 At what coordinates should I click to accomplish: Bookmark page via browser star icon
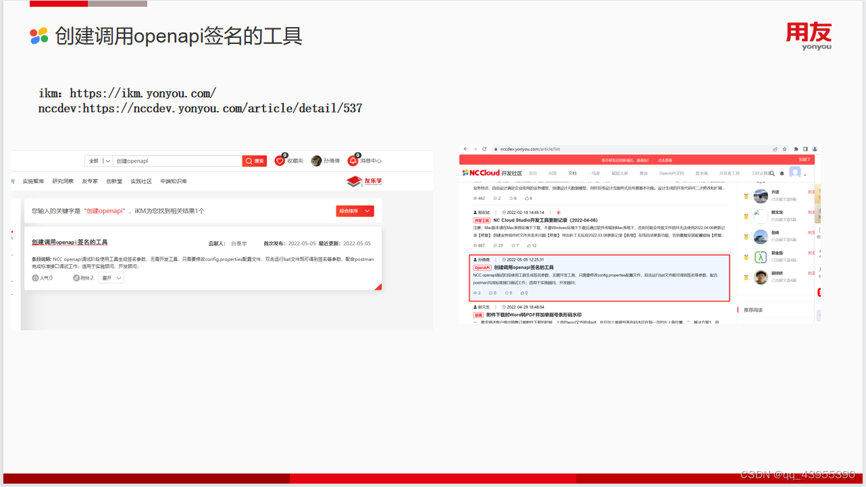[784, 149]
